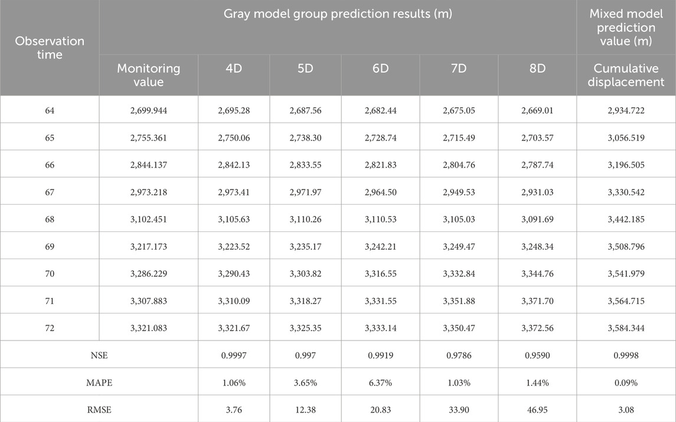
Task: Click the Observation time header cell
Action: click(x=50, y=48)
